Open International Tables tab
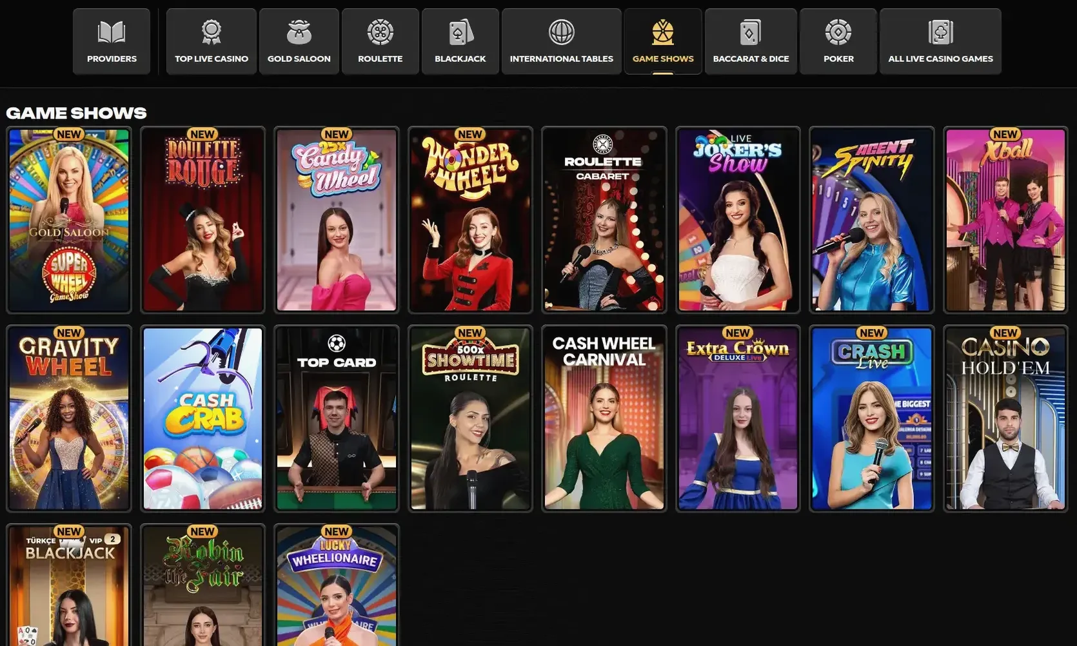This screenshot has height=646, width=1077. pos(562,41)
